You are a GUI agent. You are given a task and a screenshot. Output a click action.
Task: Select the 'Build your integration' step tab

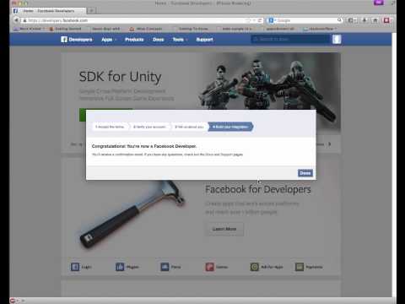tap(230, 127)
